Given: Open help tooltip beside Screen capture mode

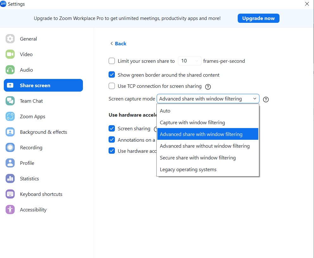Looking at the screenshot, I should pyautogui.click(x=266, y=99).
